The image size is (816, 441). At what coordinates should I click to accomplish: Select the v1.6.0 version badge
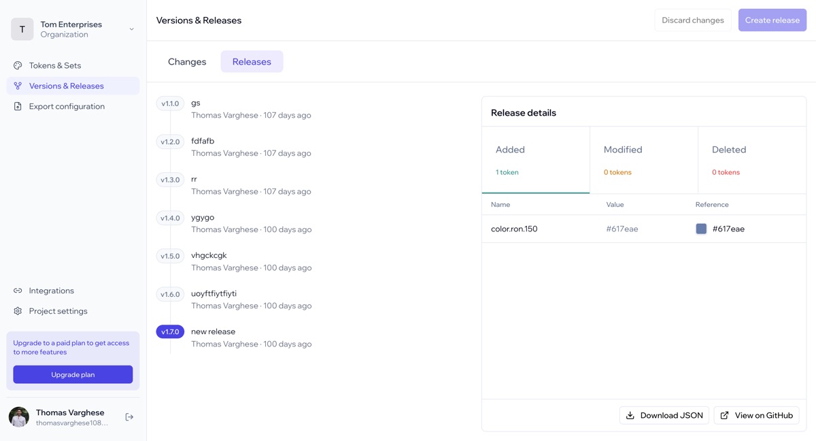point(170,294)
